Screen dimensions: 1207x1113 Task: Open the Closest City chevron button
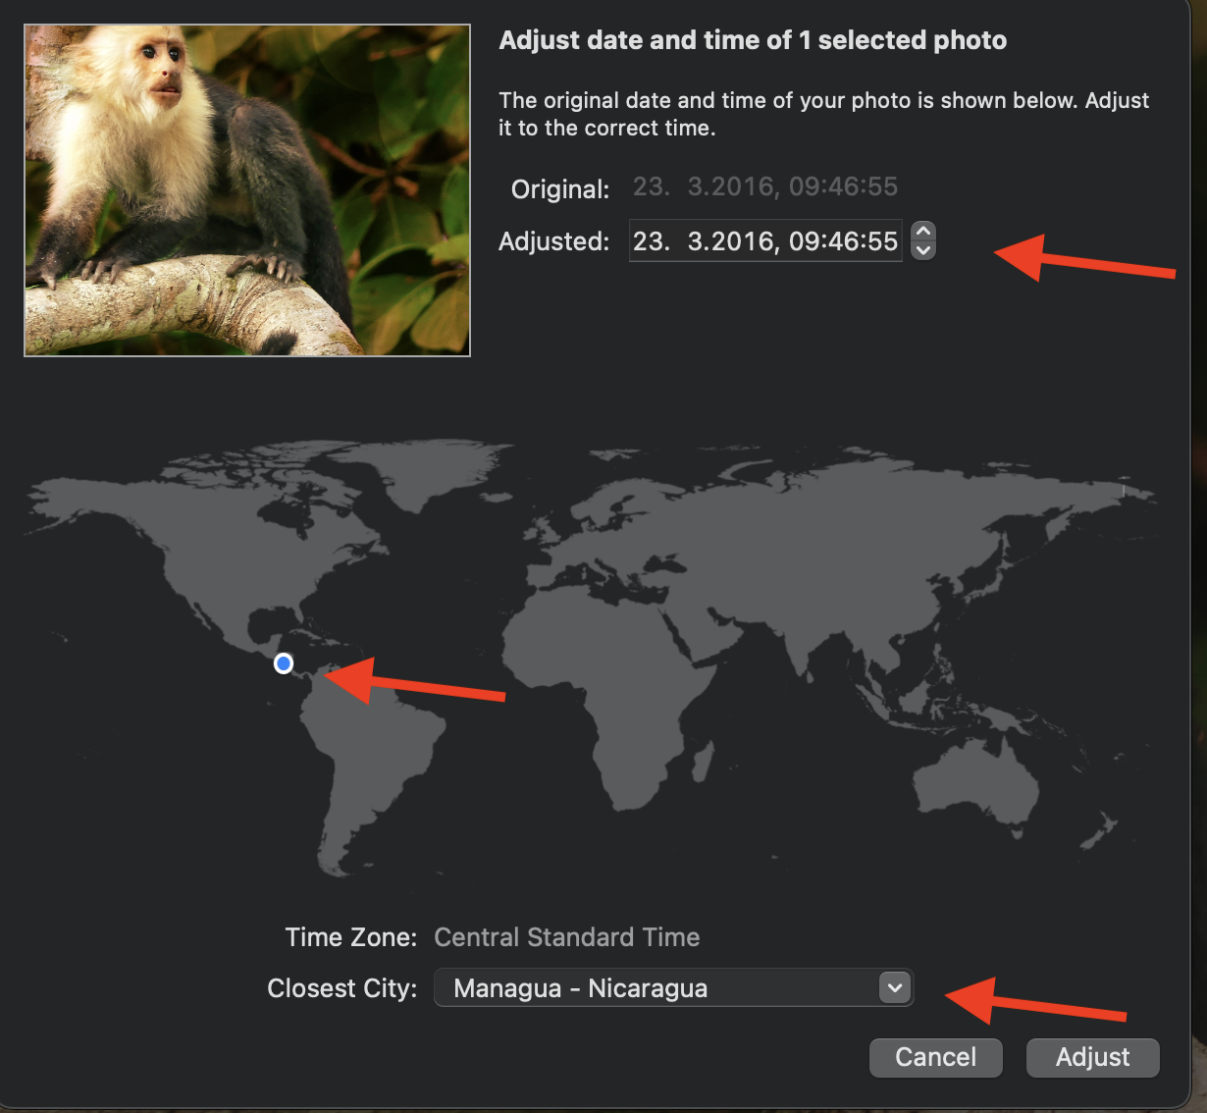[894, 987]
